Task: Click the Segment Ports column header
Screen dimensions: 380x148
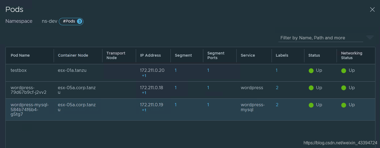Action: 216,55
